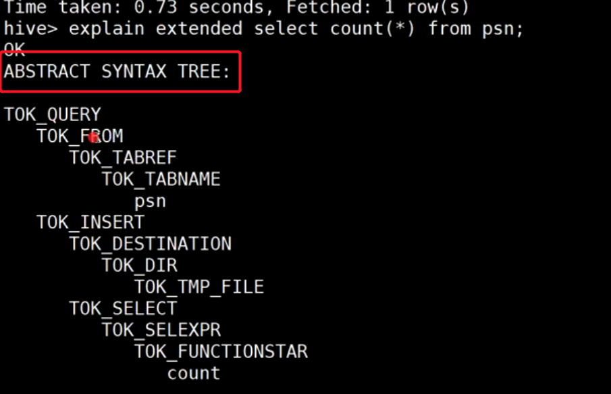This screenshot has width=611, height=394.
Task: Select the TOK_QUERY line
Action: point(53,115)
